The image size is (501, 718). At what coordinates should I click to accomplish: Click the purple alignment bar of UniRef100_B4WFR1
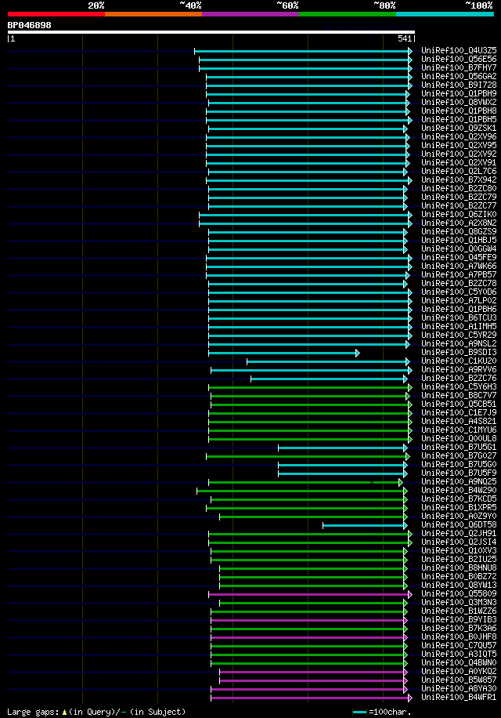click(312, 698)
